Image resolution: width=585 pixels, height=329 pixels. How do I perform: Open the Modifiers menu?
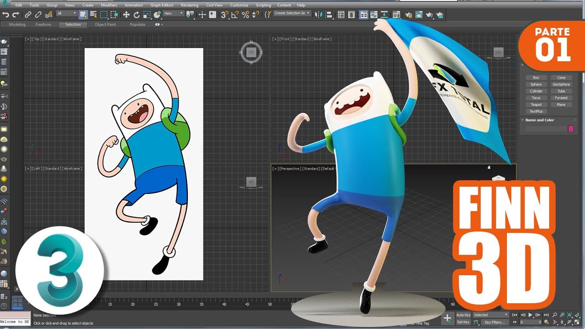click(x=109, y=5)
